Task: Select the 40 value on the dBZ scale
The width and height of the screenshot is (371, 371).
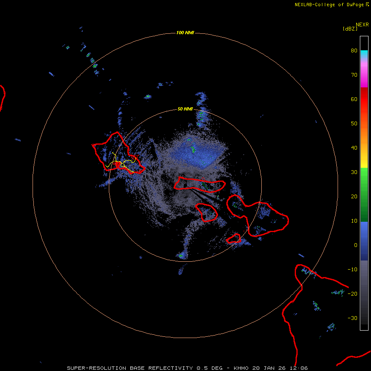Action: (x=354, y=148)
